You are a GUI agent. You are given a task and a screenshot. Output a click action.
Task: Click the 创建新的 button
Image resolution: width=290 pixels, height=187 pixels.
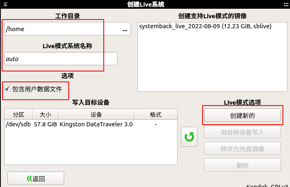[242, 115]
